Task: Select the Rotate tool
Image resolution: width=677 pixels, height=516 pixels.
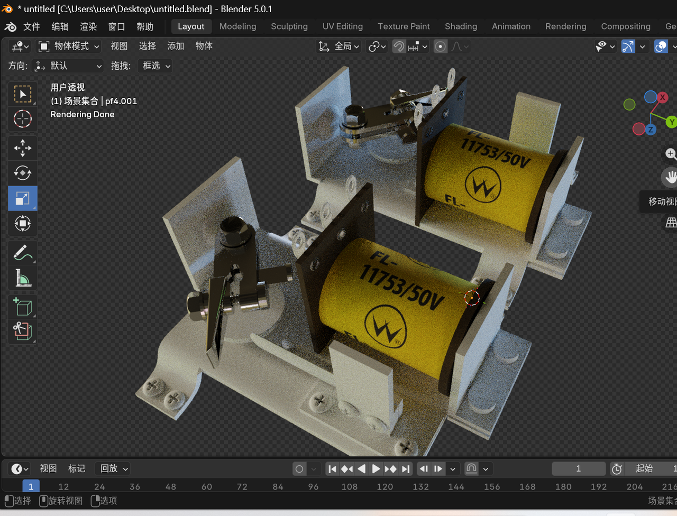Action: (x=23, y=173)
